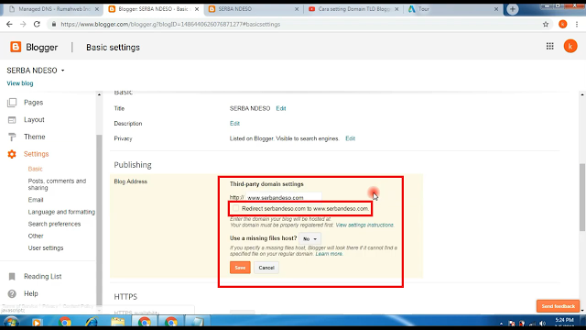The height and width of the screenshot is (330, 586).
Task: Open Email settings
Action: 36,200
